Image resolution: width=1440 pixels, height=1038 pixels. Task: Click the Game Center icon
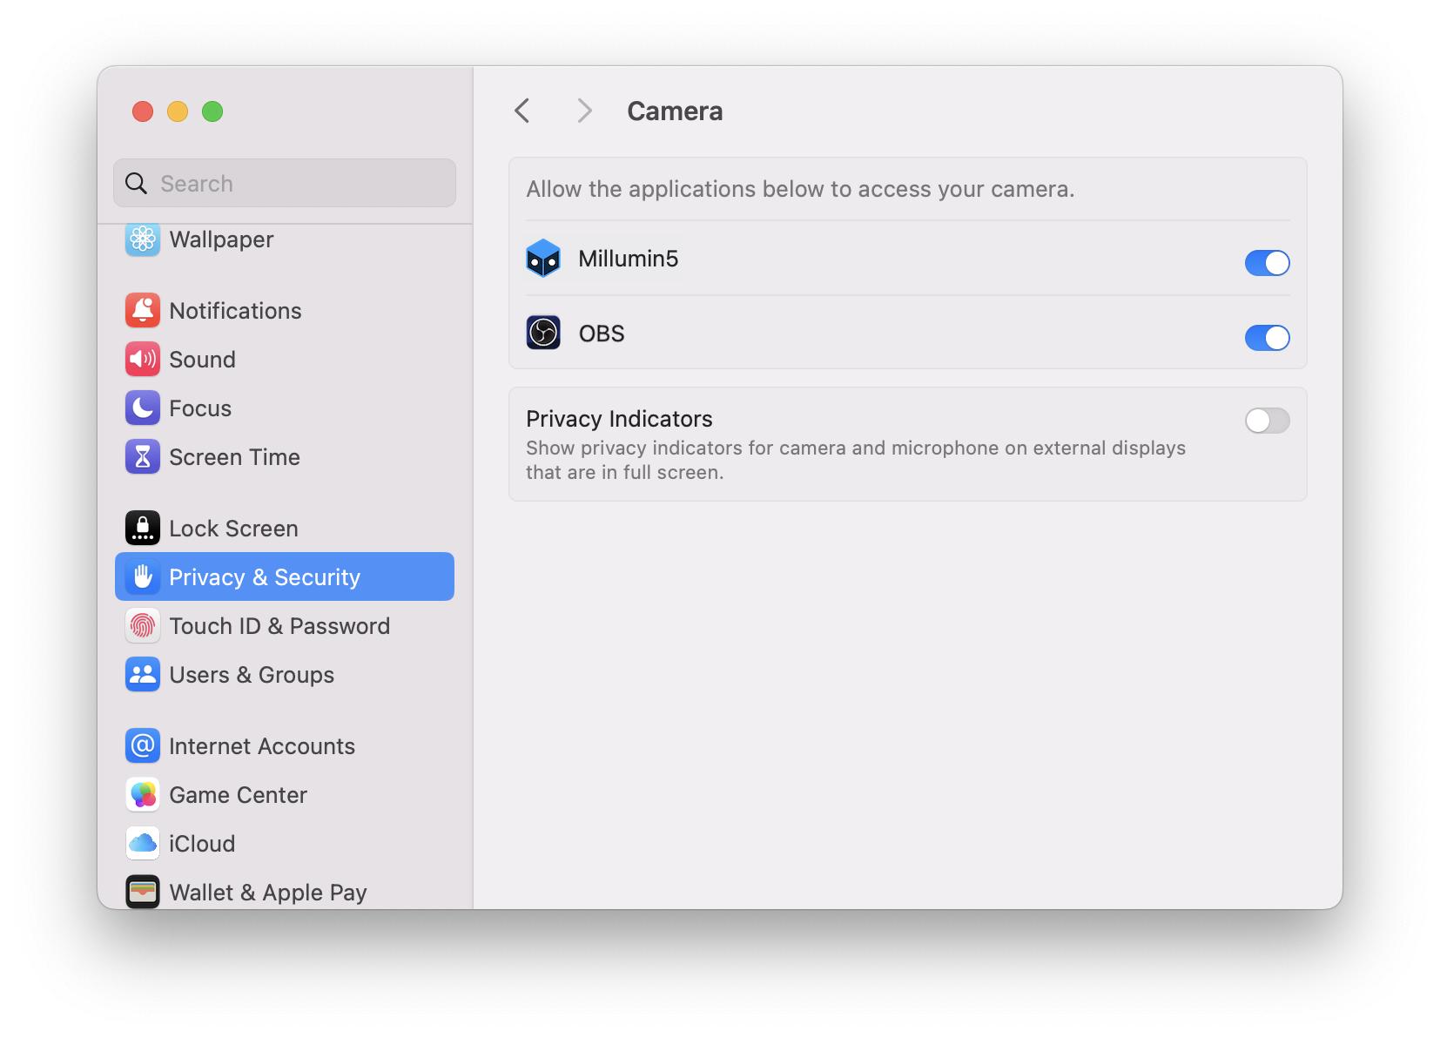(x=143, y=795)
